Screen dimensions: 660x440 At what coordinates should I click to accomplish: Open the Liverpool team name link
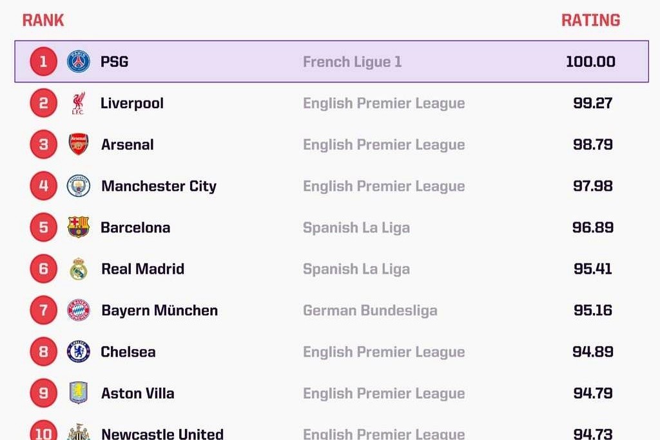pyautogui.click(x=132, y=104)
